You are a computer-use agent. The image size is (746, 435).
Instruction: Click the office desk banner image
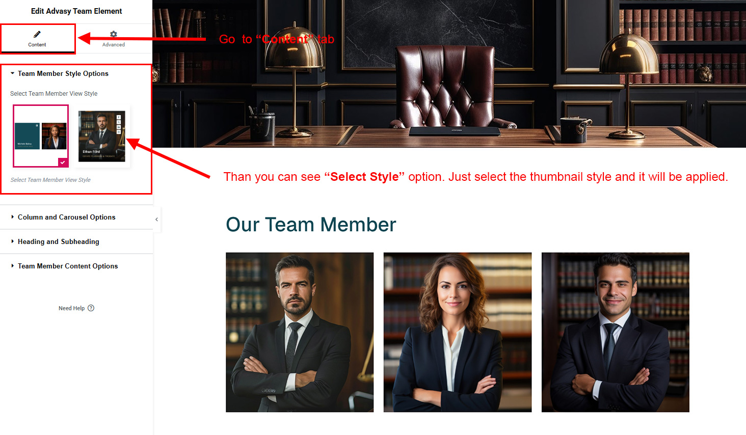click(449, 74)
